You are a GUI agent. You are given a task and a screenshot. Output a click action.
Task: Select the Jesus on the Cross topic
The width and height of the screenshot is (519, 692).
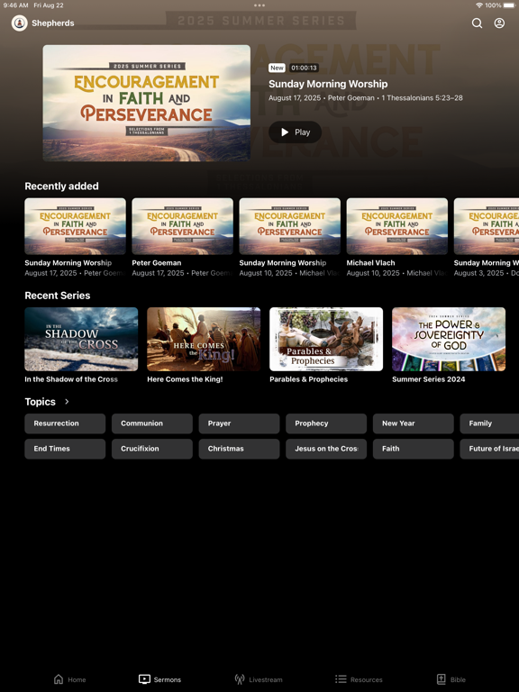pyautogui.click(x=326, y=449)
